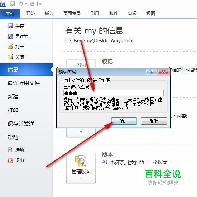The image size is (197, 197).
Task: Click the 权限 heading text
Action: tap(107, 62)
